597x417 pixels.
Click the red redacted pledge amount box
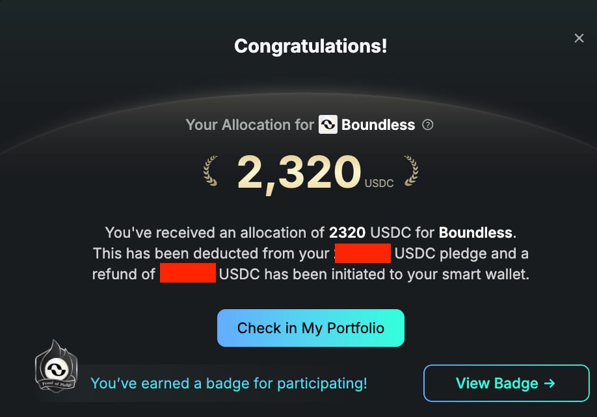point(363,253)
